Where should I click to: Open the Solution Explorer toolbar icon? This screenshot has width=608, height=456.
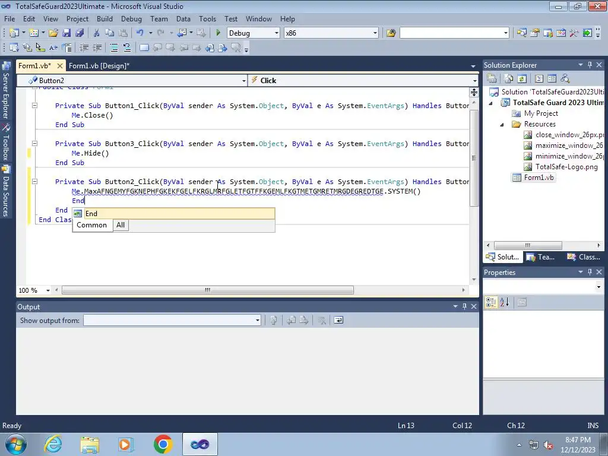[522, 33]
